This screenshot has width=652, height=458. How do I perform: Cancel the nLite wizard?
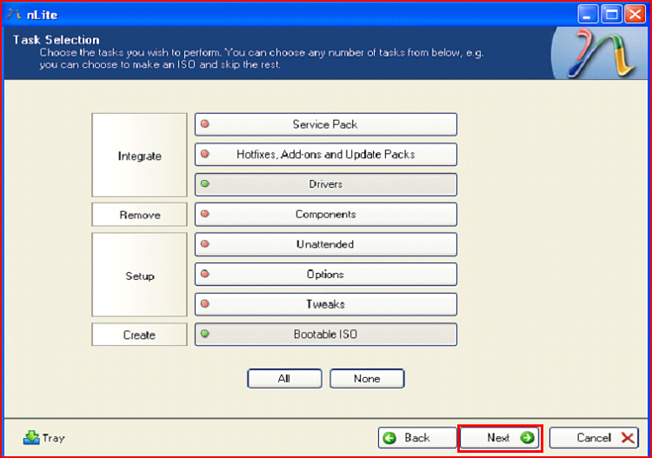click(594, 438)
